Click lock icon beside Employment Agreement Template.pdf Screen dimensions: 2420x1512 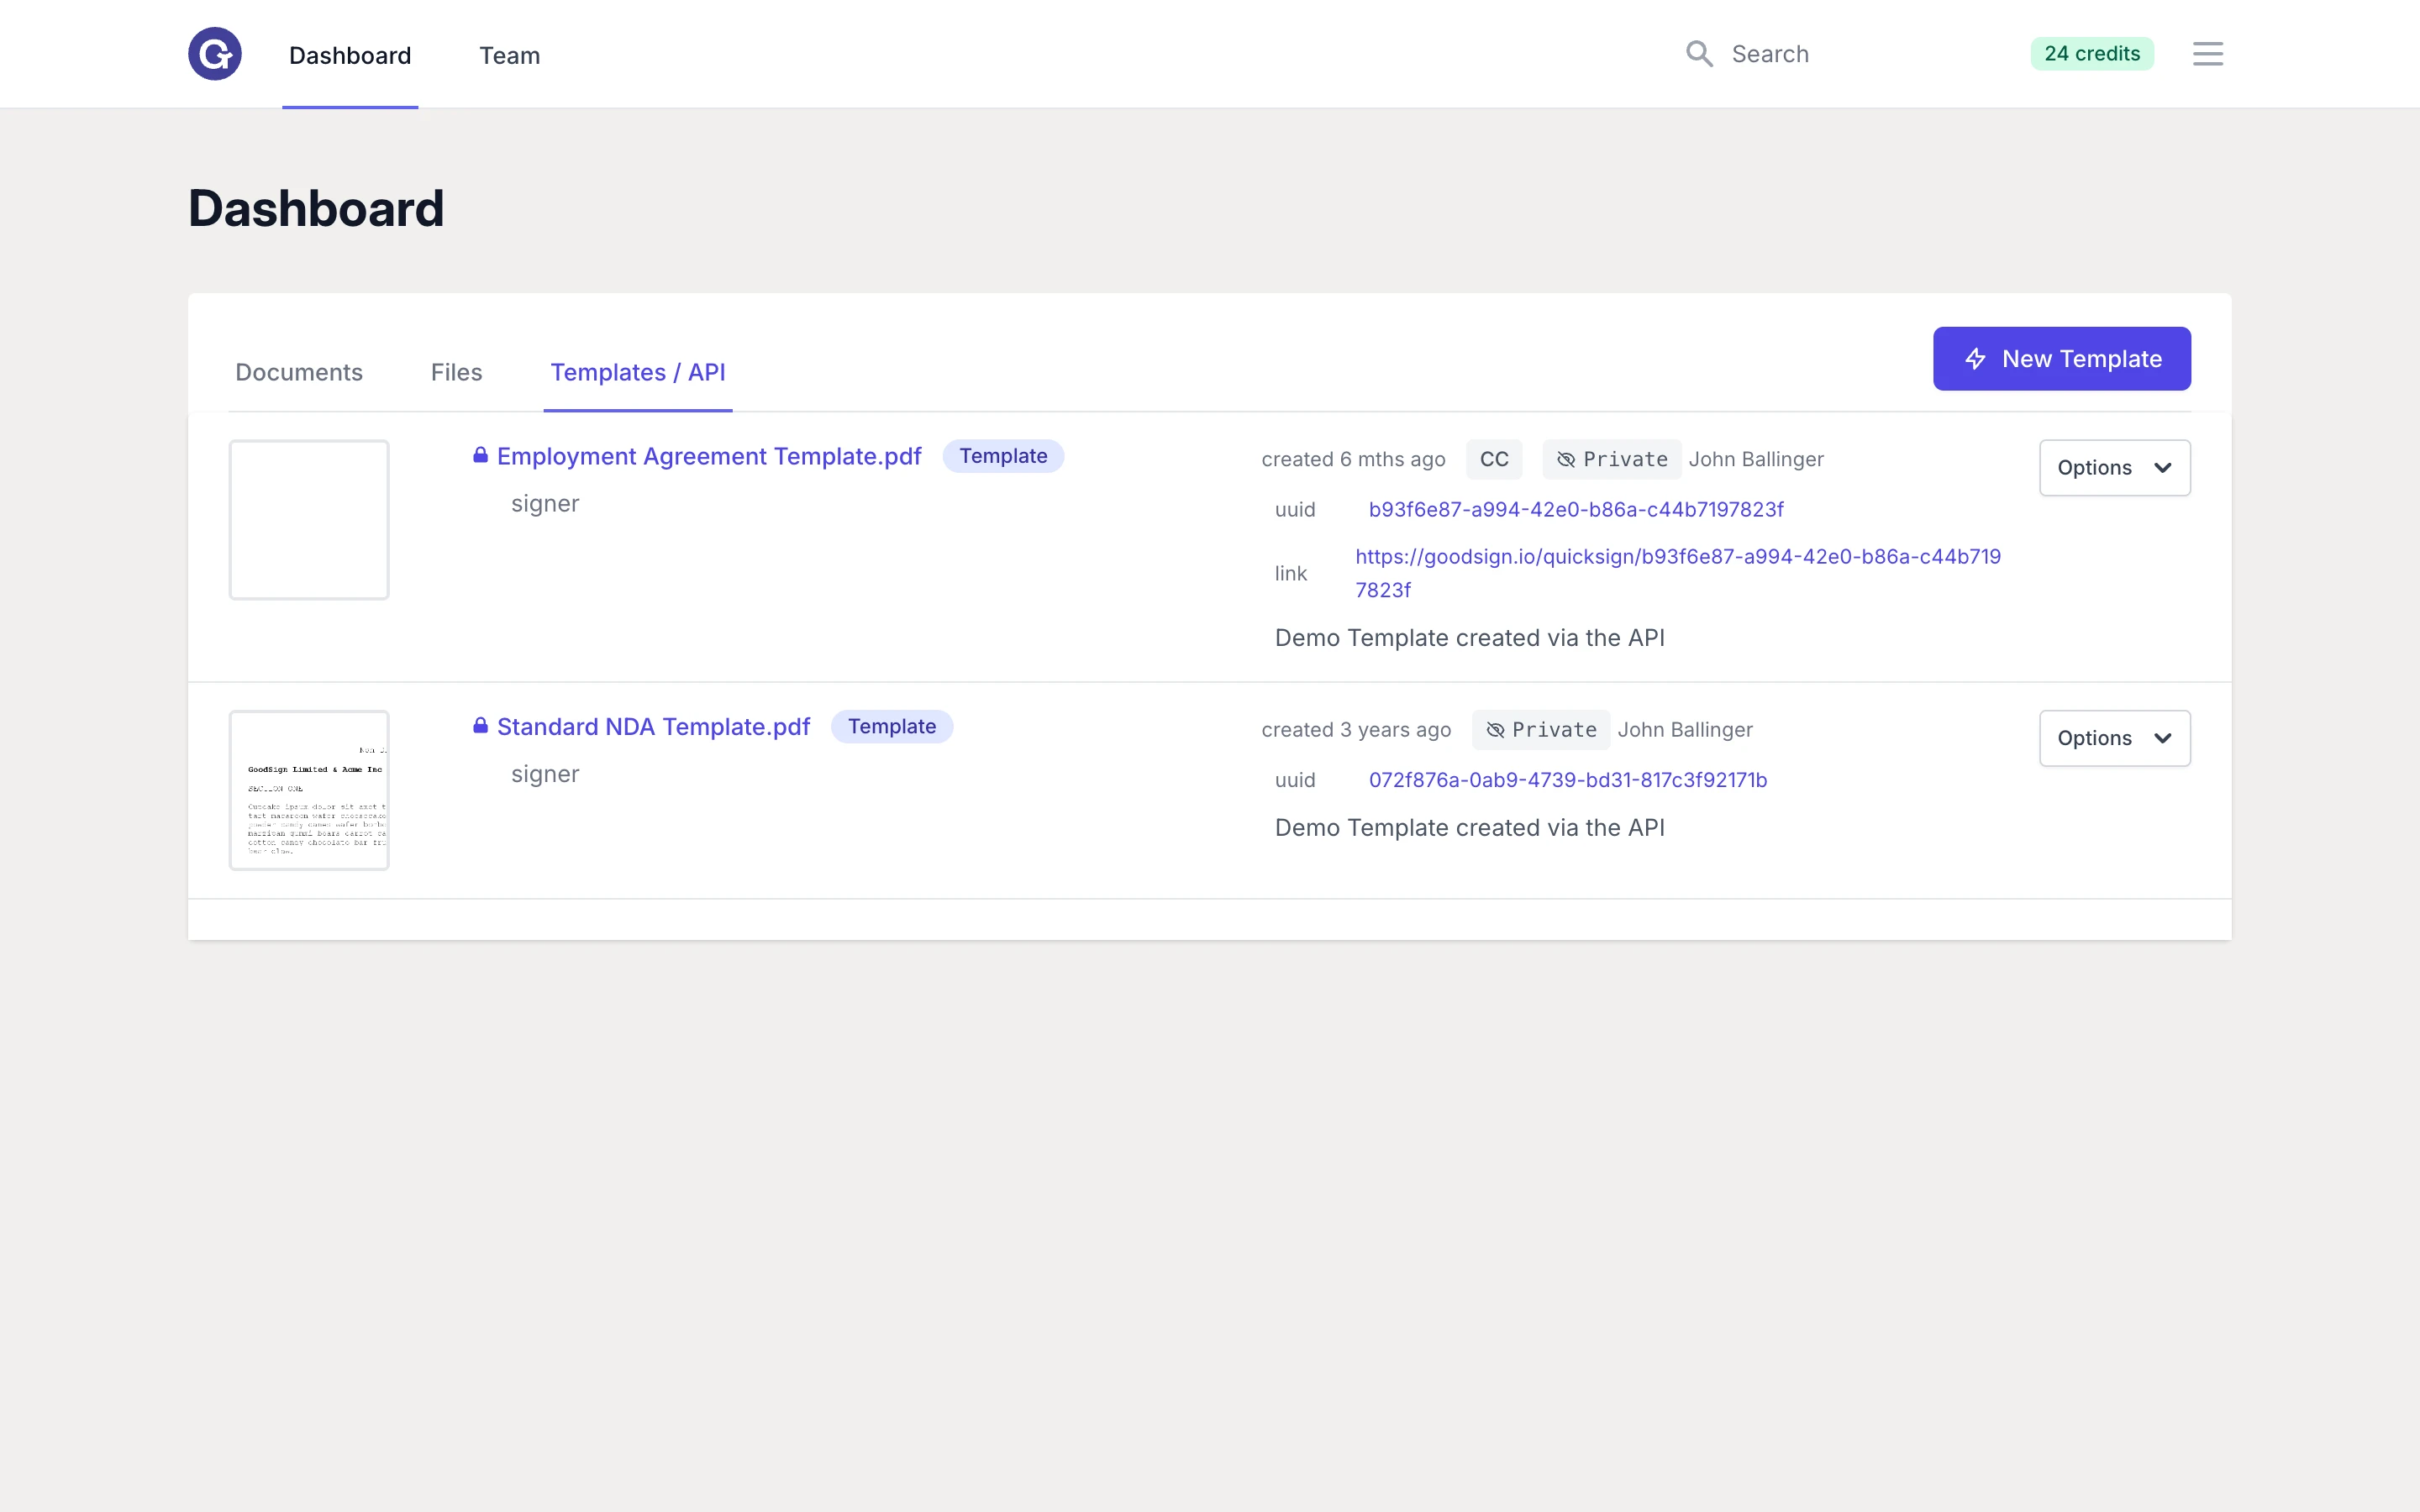click(480, 455)
